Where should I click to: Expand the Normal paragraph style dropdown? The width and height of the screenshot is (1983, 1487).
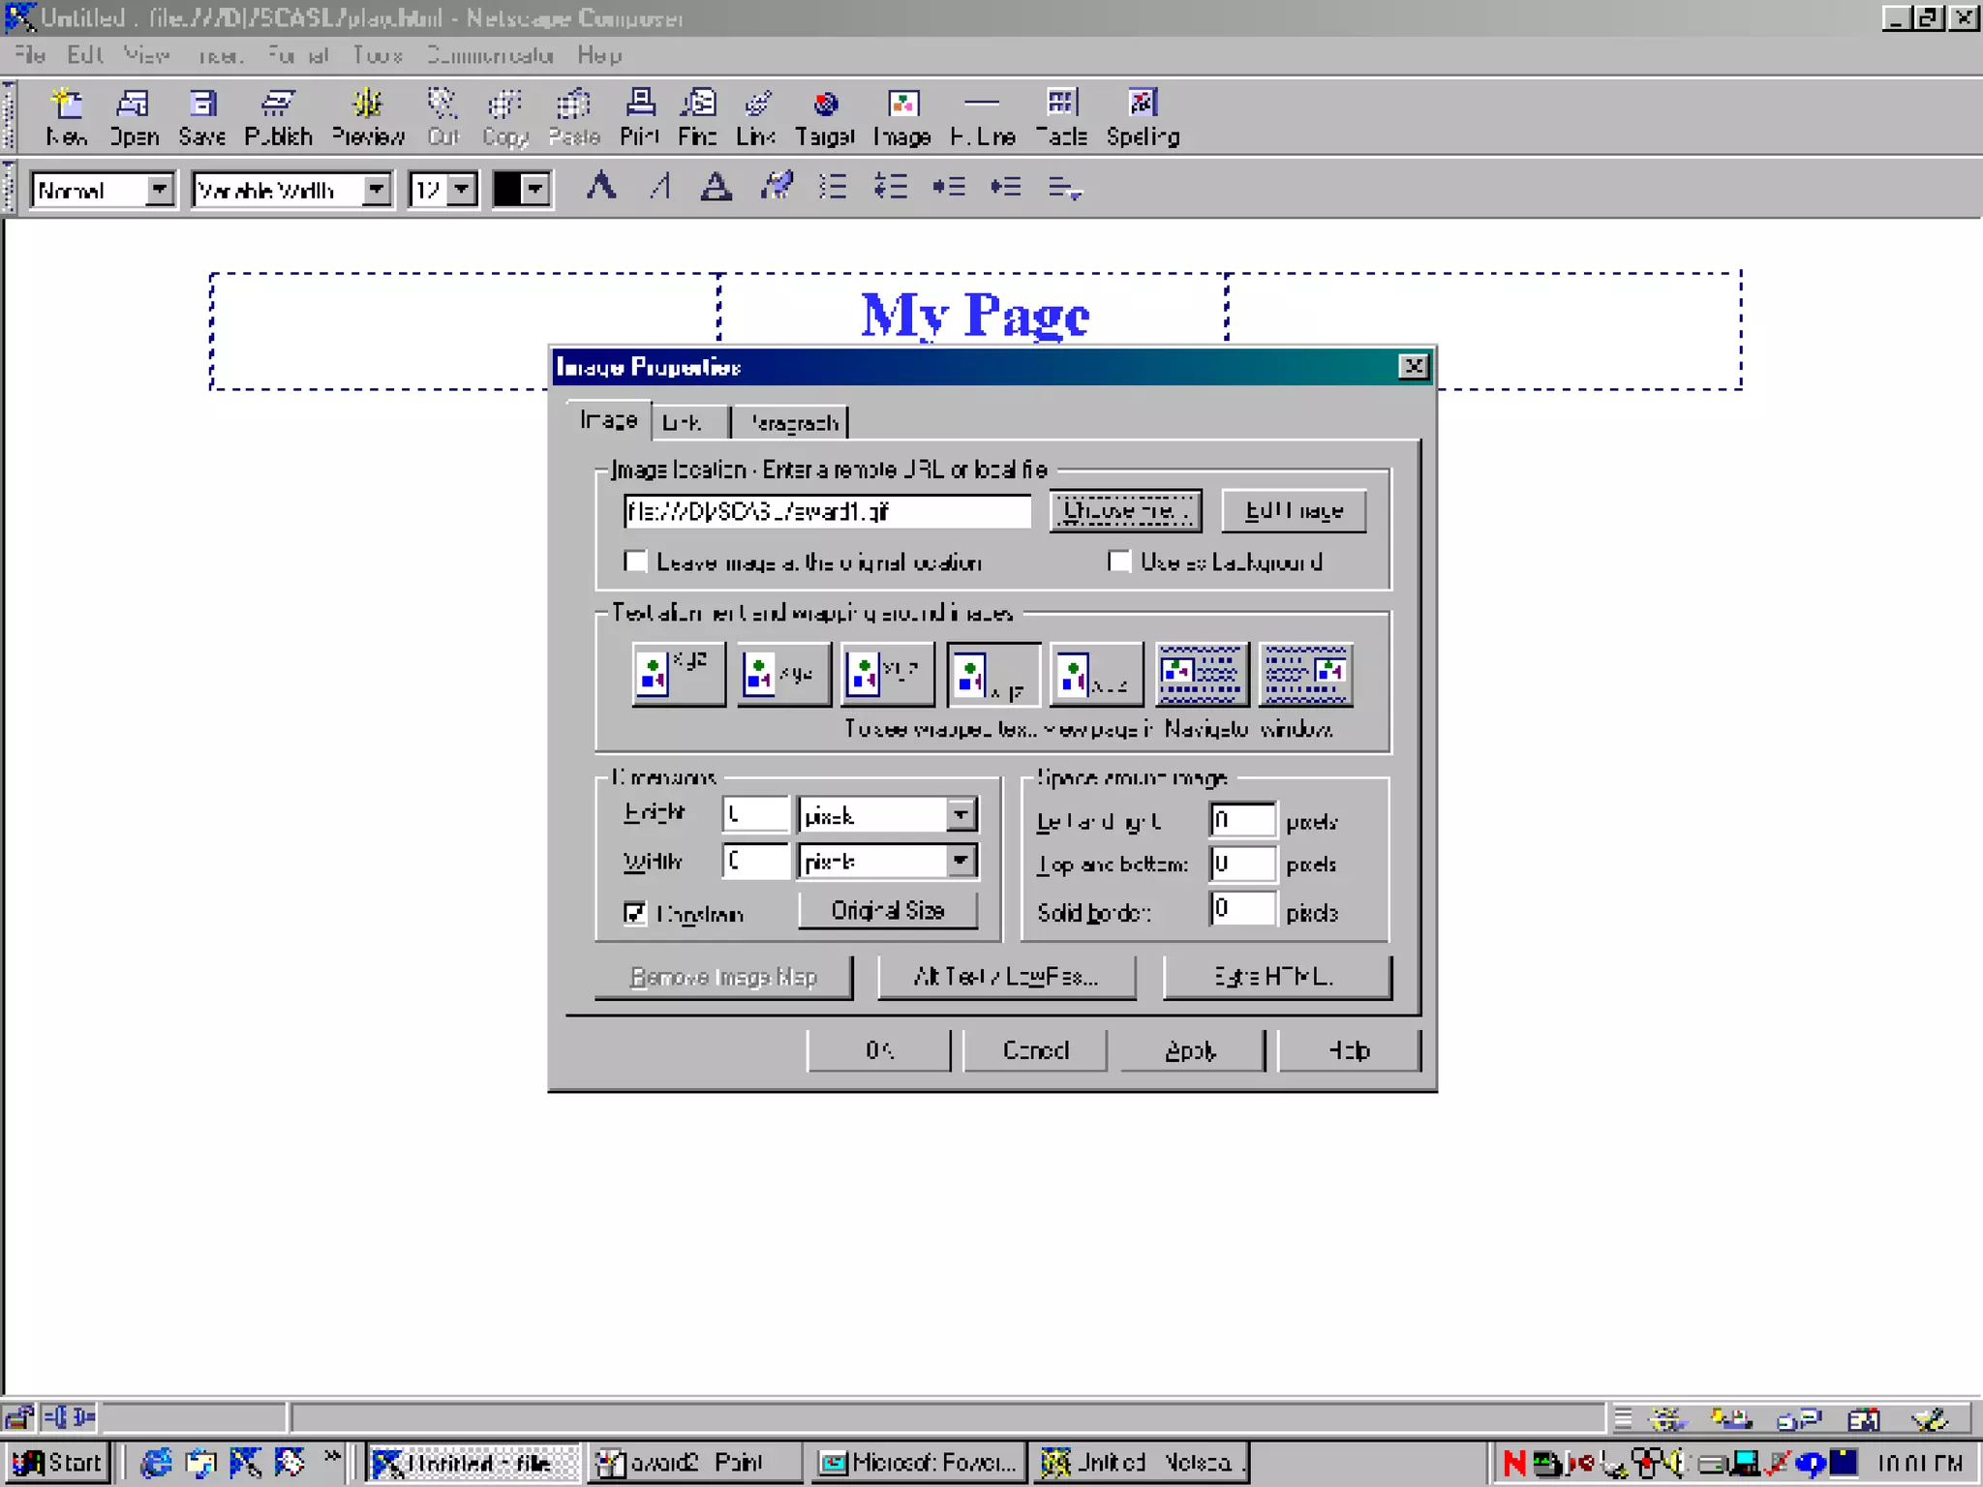pyautogui.click(x=159, y=189)
